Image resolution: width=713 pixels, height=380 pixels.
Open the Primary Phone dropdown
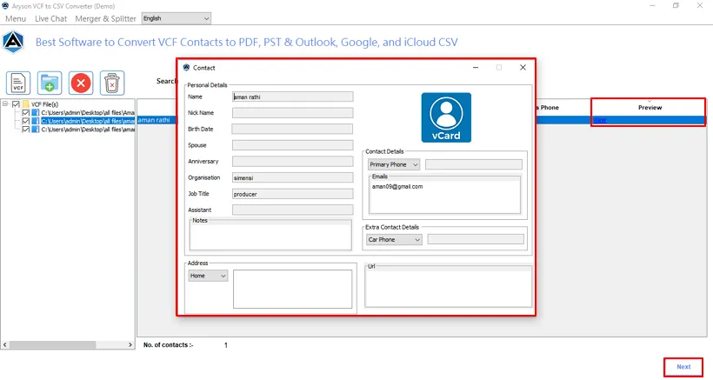click(x=394, y=164)
